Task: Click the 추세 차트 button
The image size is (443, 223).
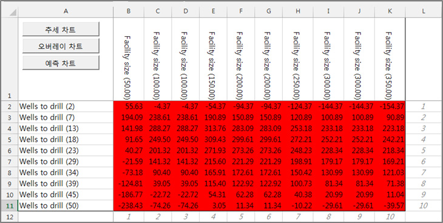Action: tap(61, 29)
